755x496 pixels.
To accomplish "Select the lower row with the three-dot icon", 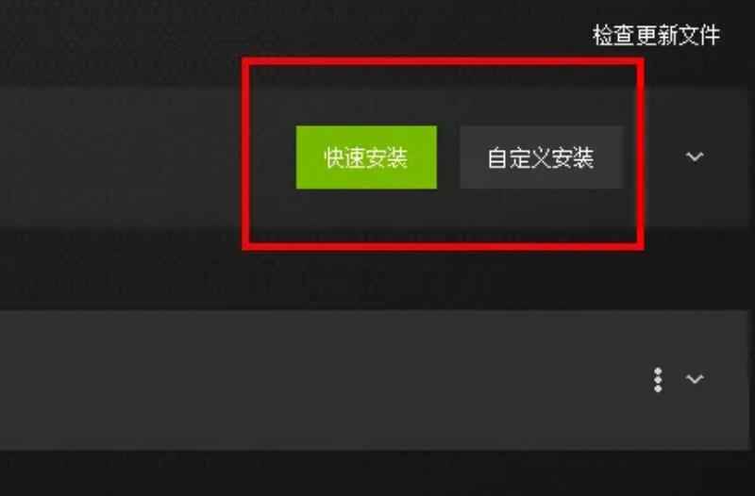I will coord(375,380).
